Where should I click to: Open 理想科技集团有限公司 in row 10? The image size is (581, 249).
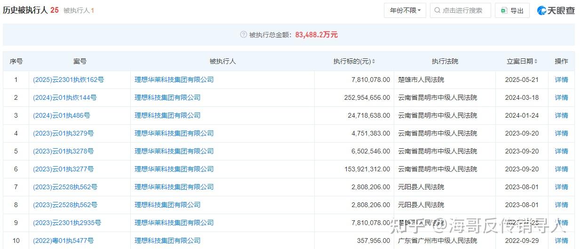click(167, 241)
